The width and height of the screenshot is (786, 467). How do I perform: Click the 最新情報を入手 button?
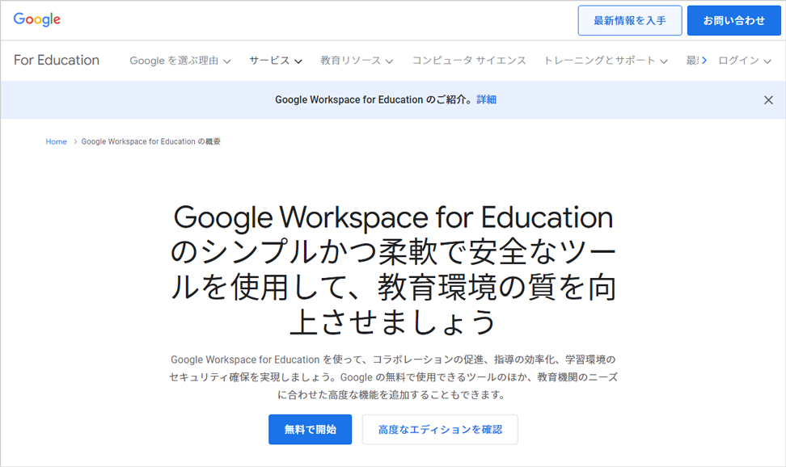[630, 20]
